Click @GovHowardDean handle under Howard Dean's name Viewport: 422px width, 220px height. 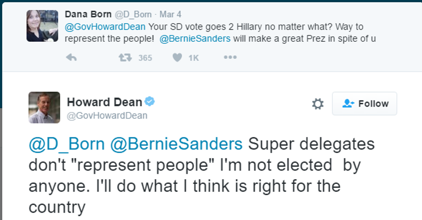coord(107,115)
